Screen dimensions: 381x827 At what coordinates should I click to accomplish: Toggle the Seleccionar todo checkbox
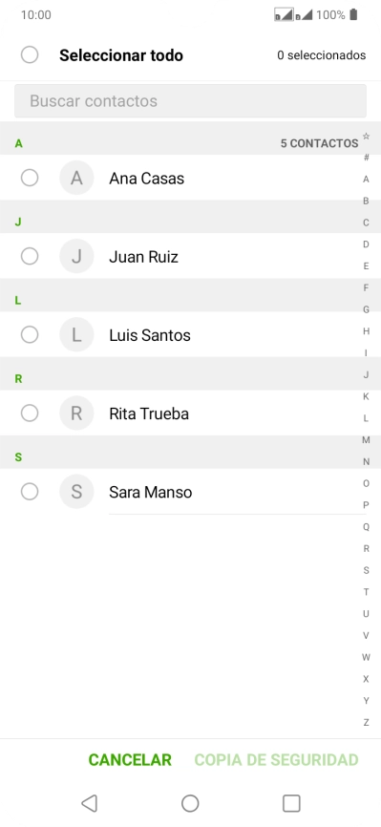point(30,54)
